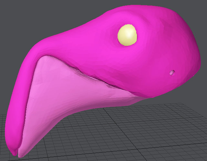This screenshot has width=207, height=161.
Task: Click the small nostril hole on the head
Action: click(x=172, y=73)
